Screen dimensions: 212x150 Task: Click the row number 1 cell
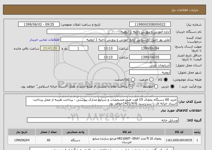coord(197,140)
